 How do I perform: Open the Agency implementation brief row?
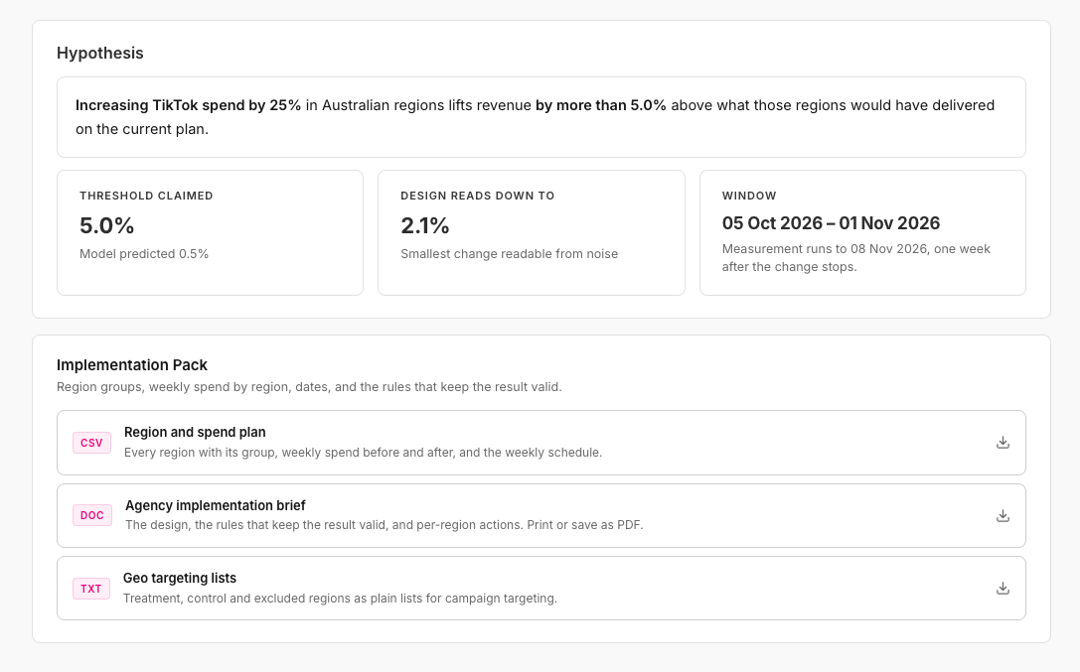(x=541, y=515)
